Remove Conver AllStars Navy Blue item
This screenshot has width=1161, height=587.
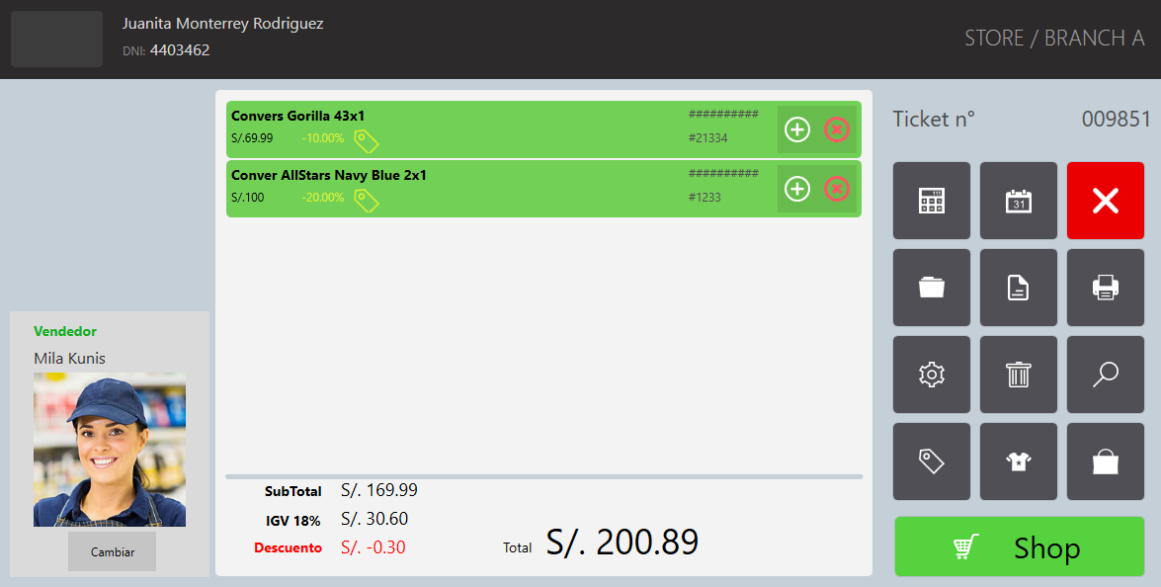tap(837, 189)
